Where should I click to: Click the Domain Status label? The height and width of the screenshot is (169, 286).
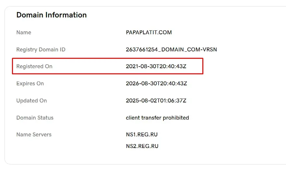pyautogui.click(x=35, y=118)
